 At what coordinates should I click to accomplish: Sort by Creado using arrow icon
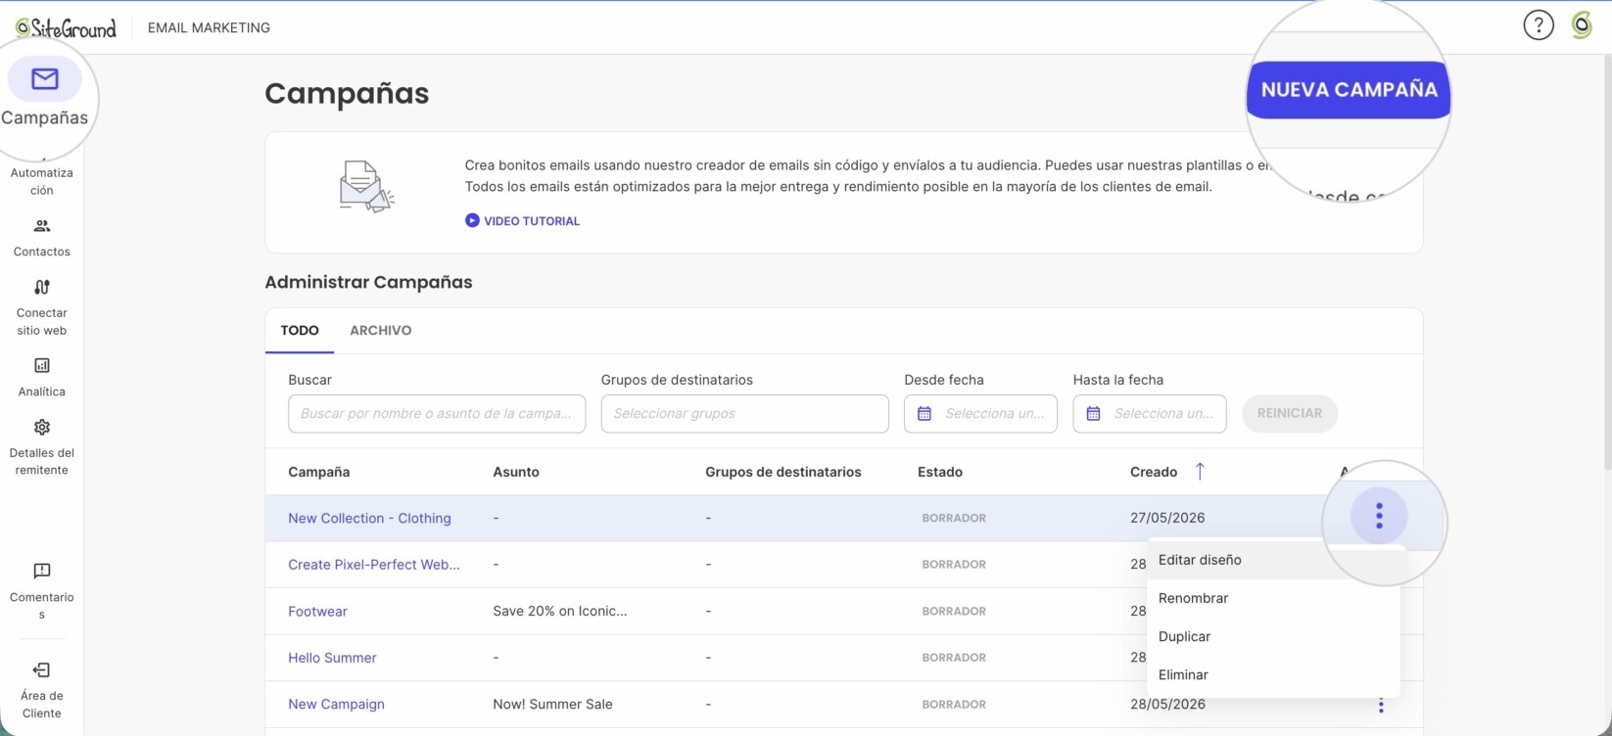click(1200, 472)
